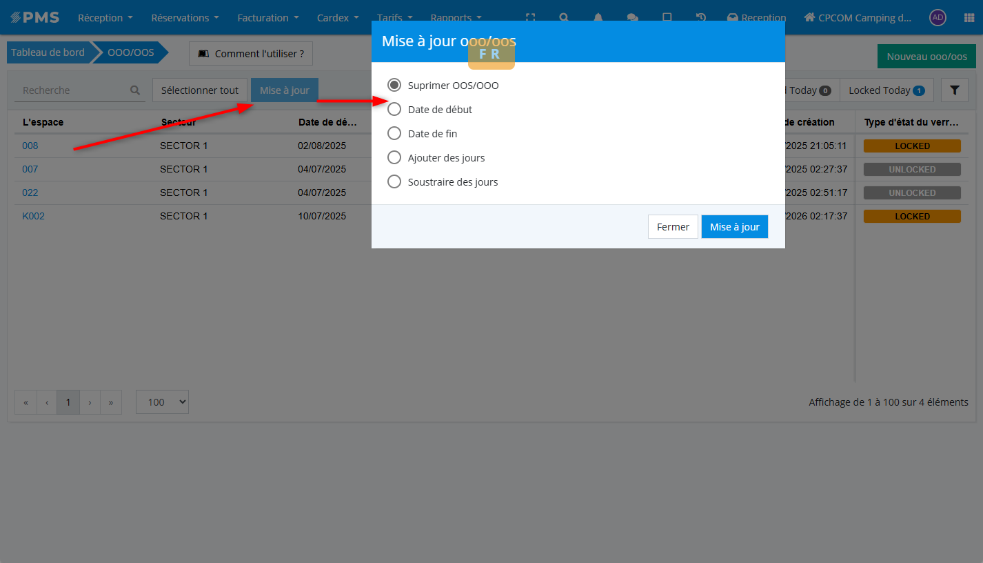983x563 pixels.
Task: Close the dialog with Fermer button
Action: pyautogui.click(x=673, y=227)
